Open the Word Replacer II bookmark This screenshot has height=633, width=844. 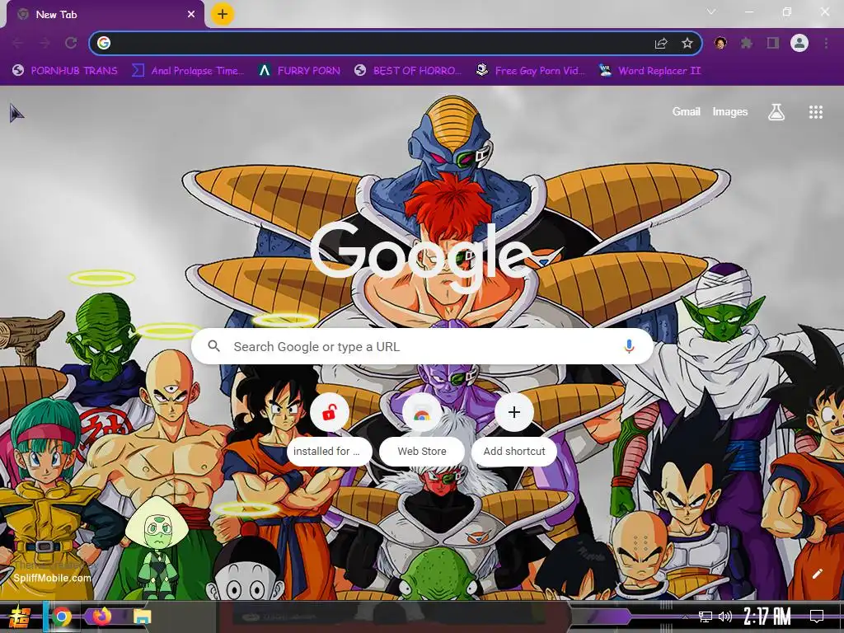(x=649, y=71)
